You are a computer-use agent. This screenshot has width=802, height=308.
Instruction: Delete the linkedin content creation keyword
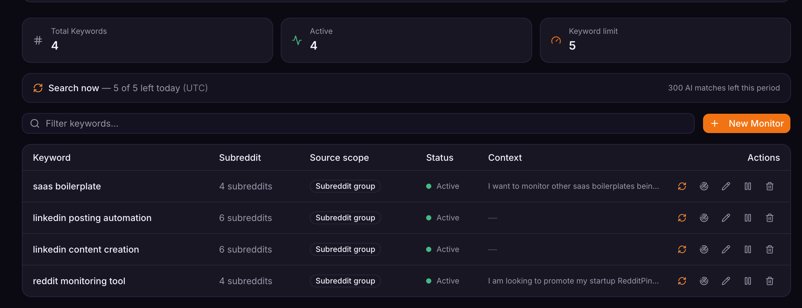(770, 249)
